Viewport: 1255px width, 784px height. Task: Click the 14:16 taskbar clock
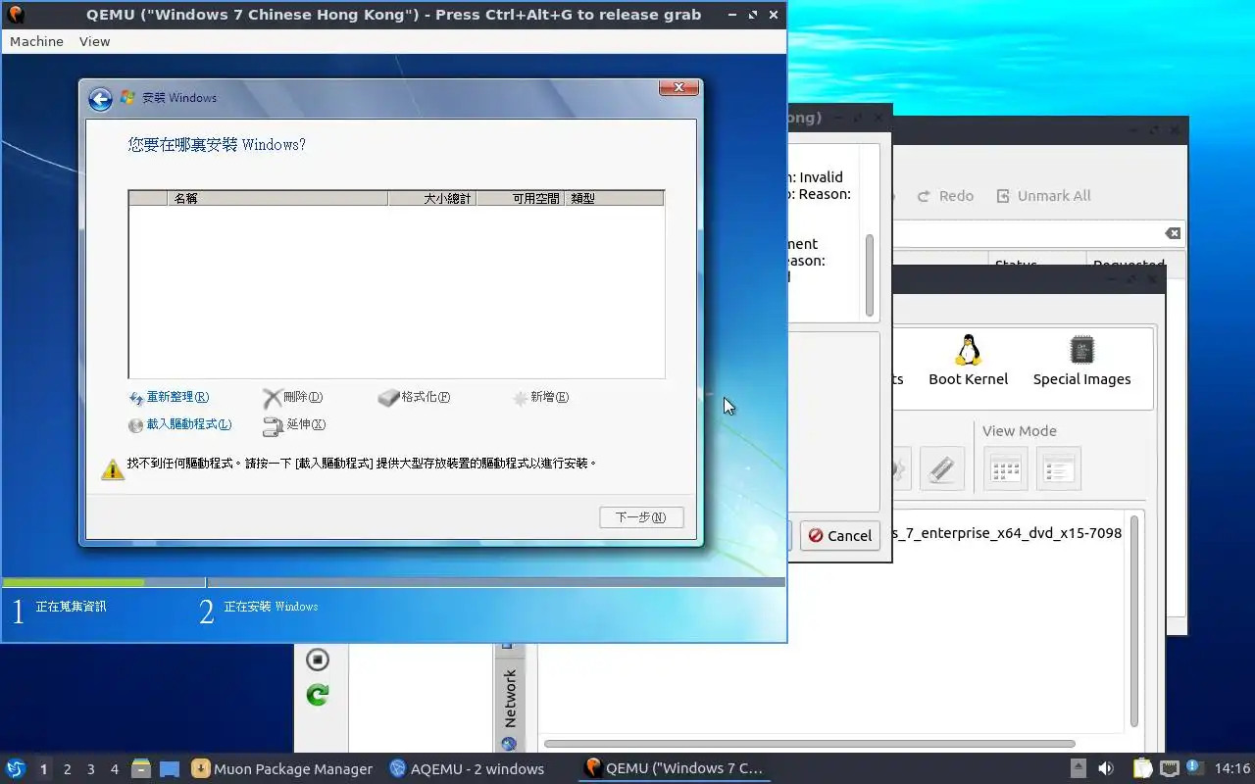click(1232, 768)
